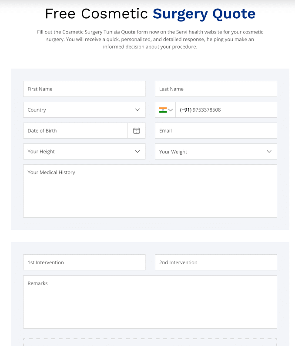
Task: Click the Your Height chevron arrow
Action: point(137,151)
